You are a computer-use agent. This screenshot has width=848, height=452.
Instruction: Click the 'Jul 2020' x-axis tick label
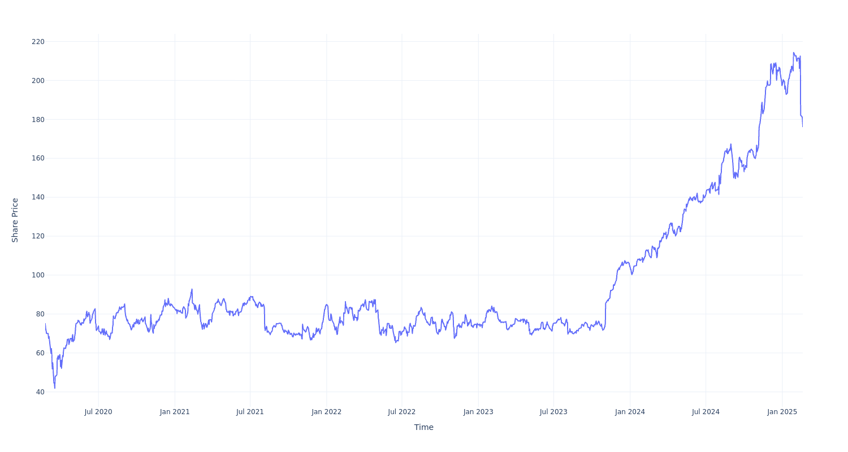click(x=98, y=412)
